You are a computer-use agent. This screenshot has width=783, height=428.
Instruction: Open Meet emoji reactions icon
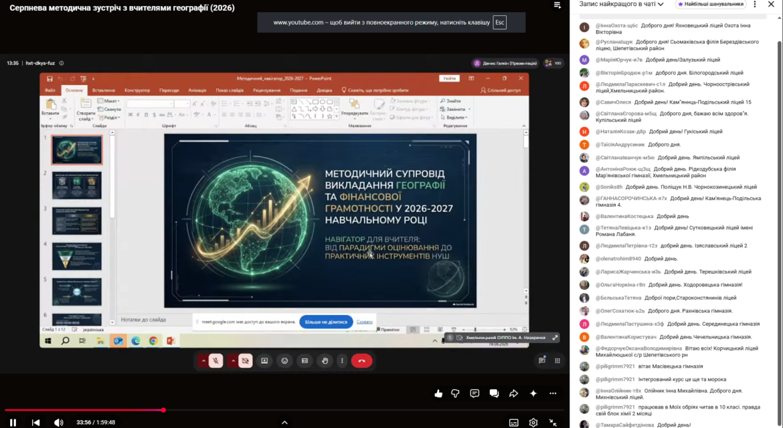click(x=284, y=360)
